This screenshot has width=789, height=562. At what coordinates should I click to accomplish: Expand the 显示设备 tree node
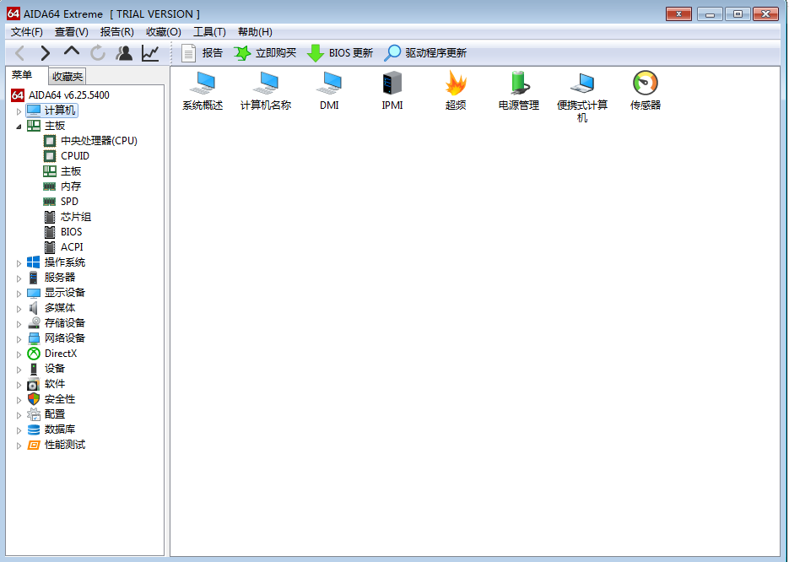(19, 292)
